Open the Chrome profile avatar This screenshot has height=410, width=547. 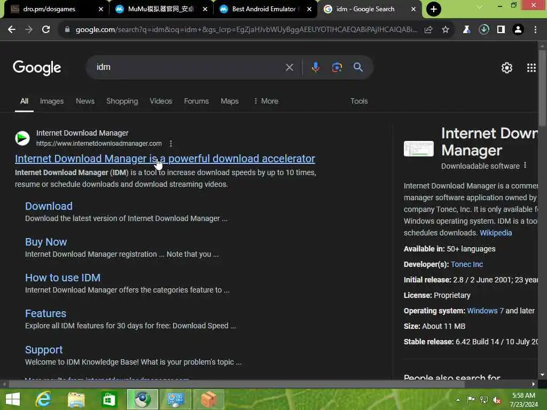click(x=518, y=30)
